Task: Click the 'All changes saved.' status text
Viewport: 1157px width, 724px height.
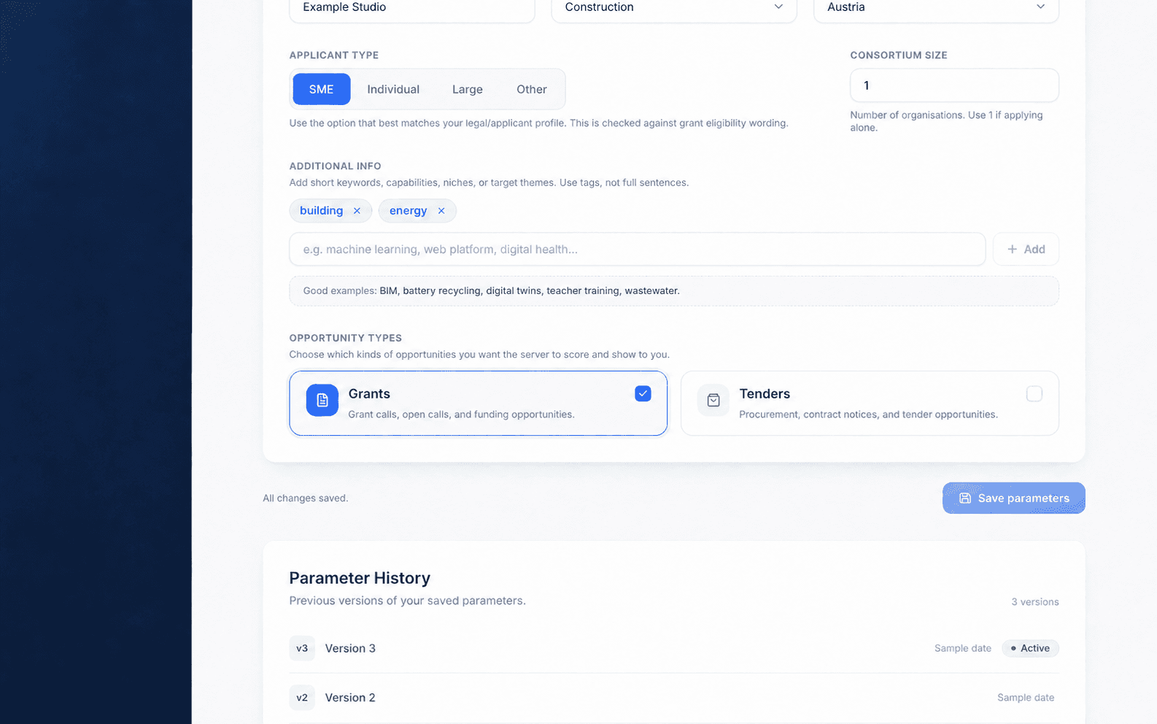Action: (306, 498)
